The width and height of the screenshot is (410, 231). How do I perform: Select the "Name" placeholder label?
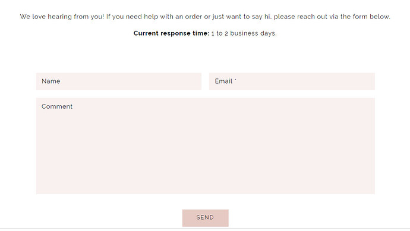tap(51, 81)
